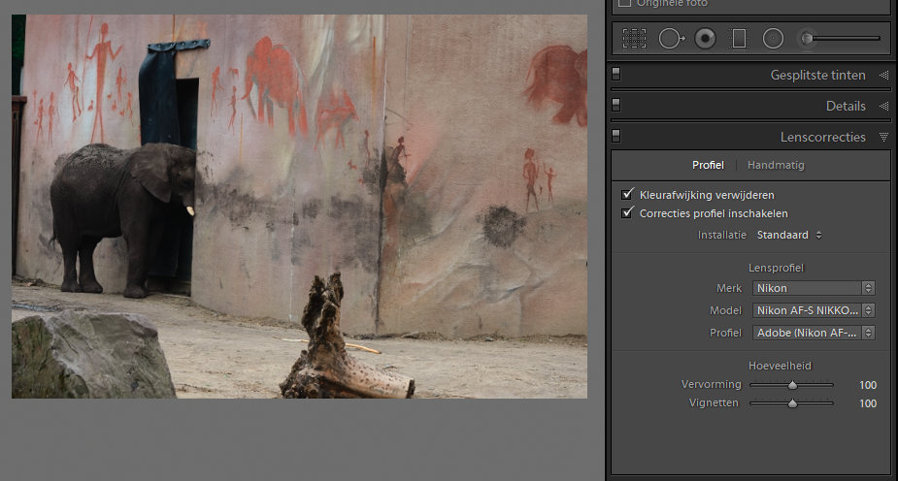Image resolution: width=898 pixels, height=481 pixels.
Task: Activate the Red Eye Correction tool
Action: (705, 39)
